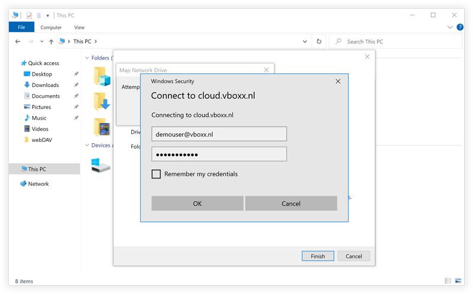
Task: Refresh the This PC view
Action: point(319,41)
